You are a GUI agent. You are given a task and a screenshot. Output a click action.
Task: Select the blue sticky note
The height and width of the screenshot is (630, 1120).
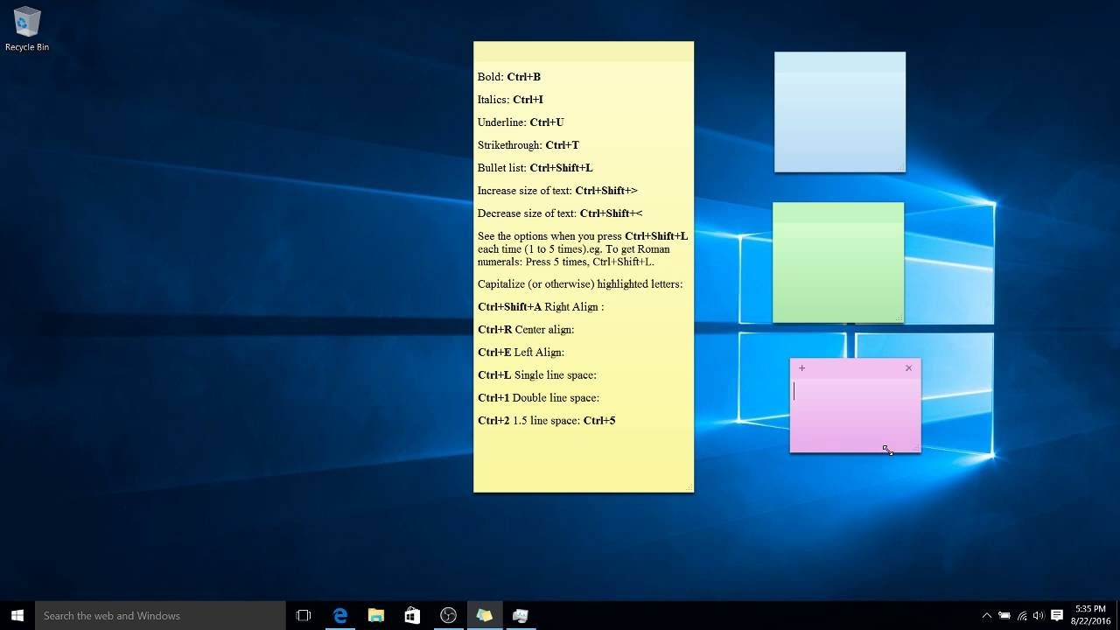click(838, 111)
